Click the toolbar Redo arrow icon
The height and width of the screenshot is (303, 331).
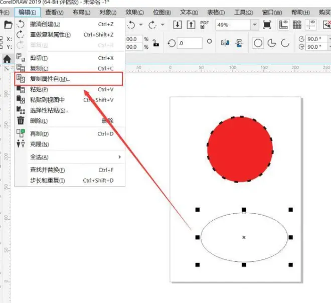coord(152,25)
